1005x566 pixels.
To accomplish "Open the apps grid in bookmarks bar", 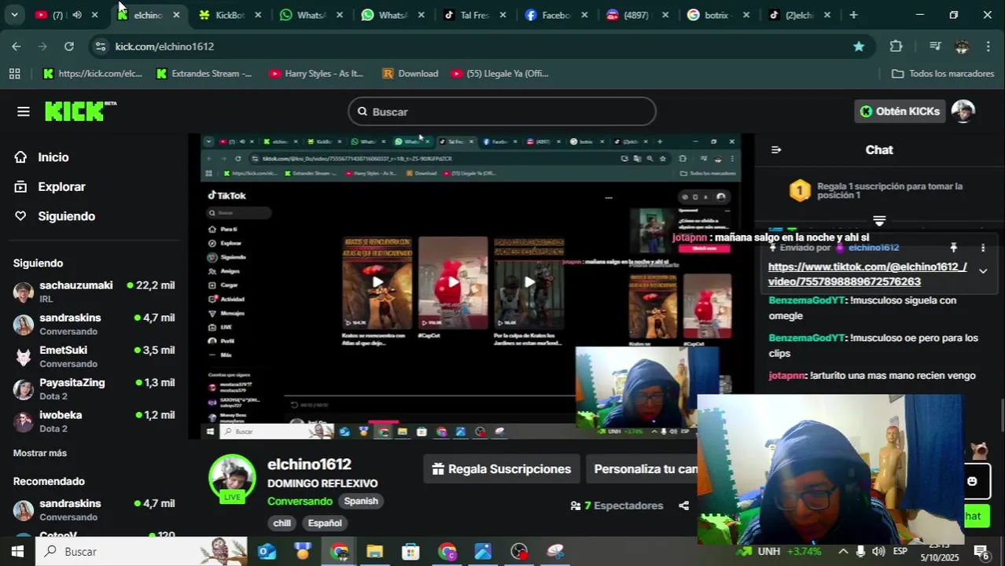I will [14, 73].
